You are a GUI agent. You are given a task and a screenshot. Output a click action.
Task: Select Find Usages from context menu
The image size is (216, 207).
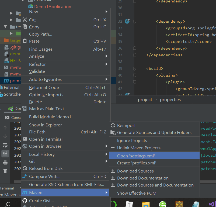pos(65,49)
